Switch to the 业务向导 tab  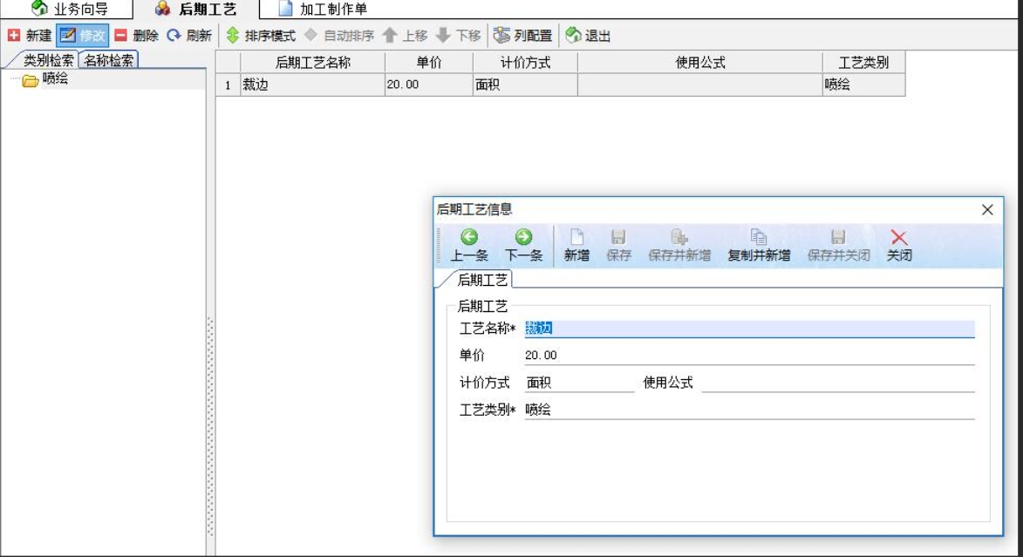tap(70, 9)
